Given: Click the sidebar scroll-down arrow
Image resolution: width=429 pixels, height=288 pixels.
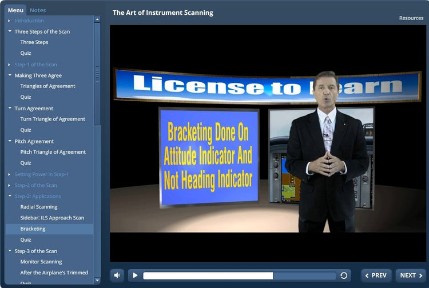Looking at the screenshot, I should pyautogui.click(x=97, y=280).
